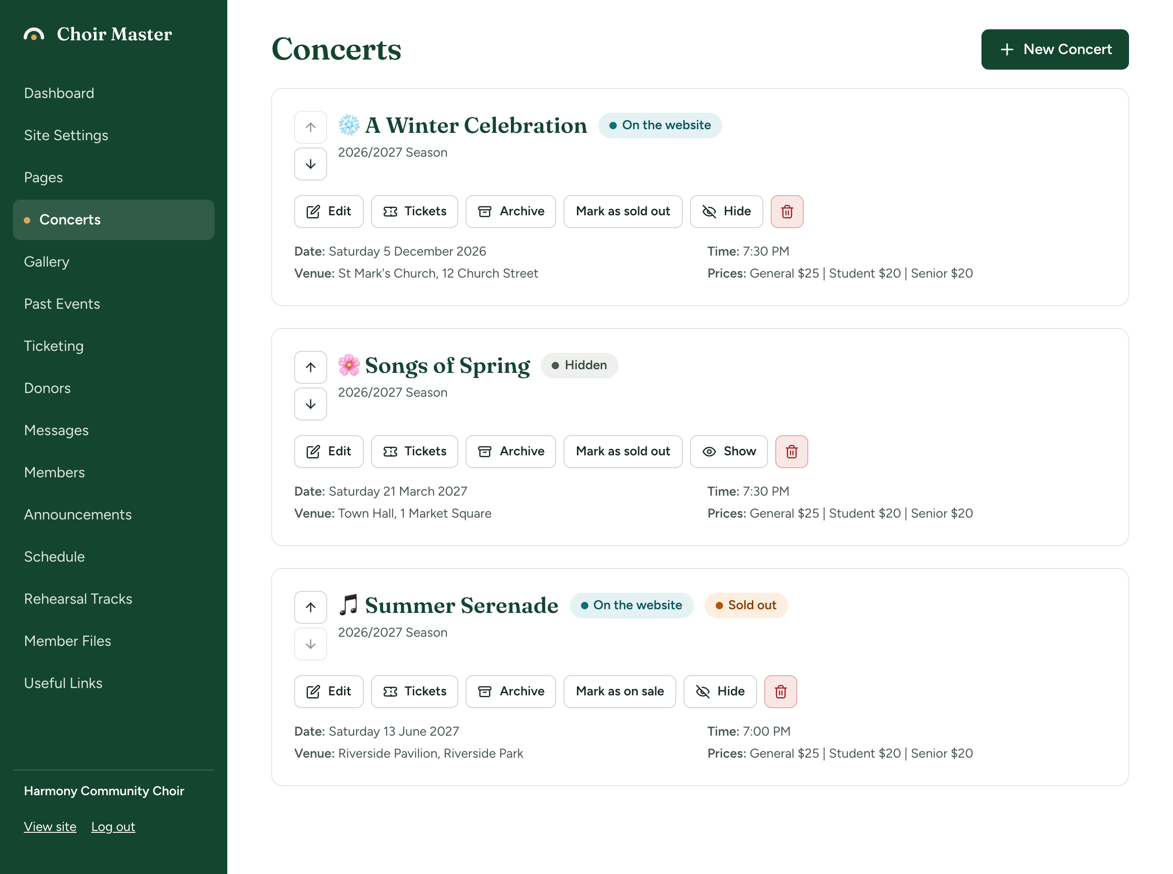Viewport: 1173px width, 874px height.
Task: Open Tickets for Songs of Spring
Action: click(414, 451)
